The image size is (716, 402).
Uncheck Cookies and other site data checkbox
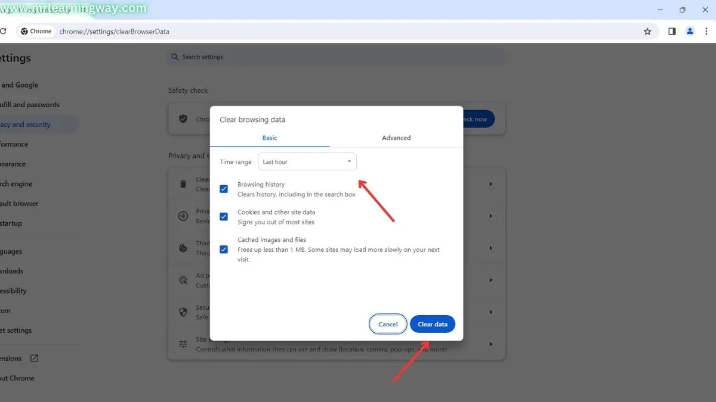tap(224, 217)
